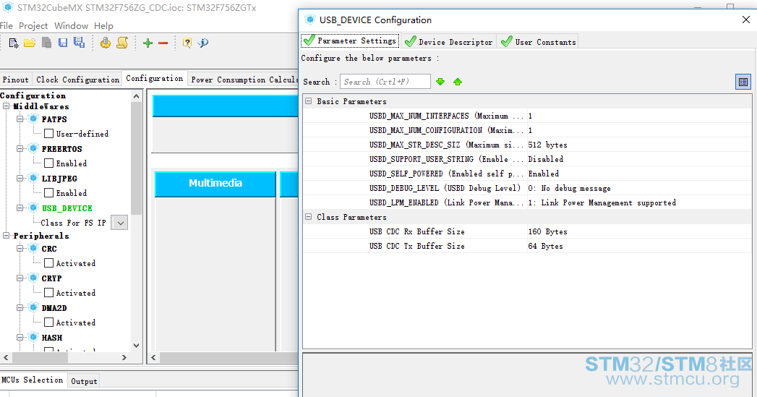Click the Search parameters input field
This screenshot has width=757, height=397.
[385, 82]
